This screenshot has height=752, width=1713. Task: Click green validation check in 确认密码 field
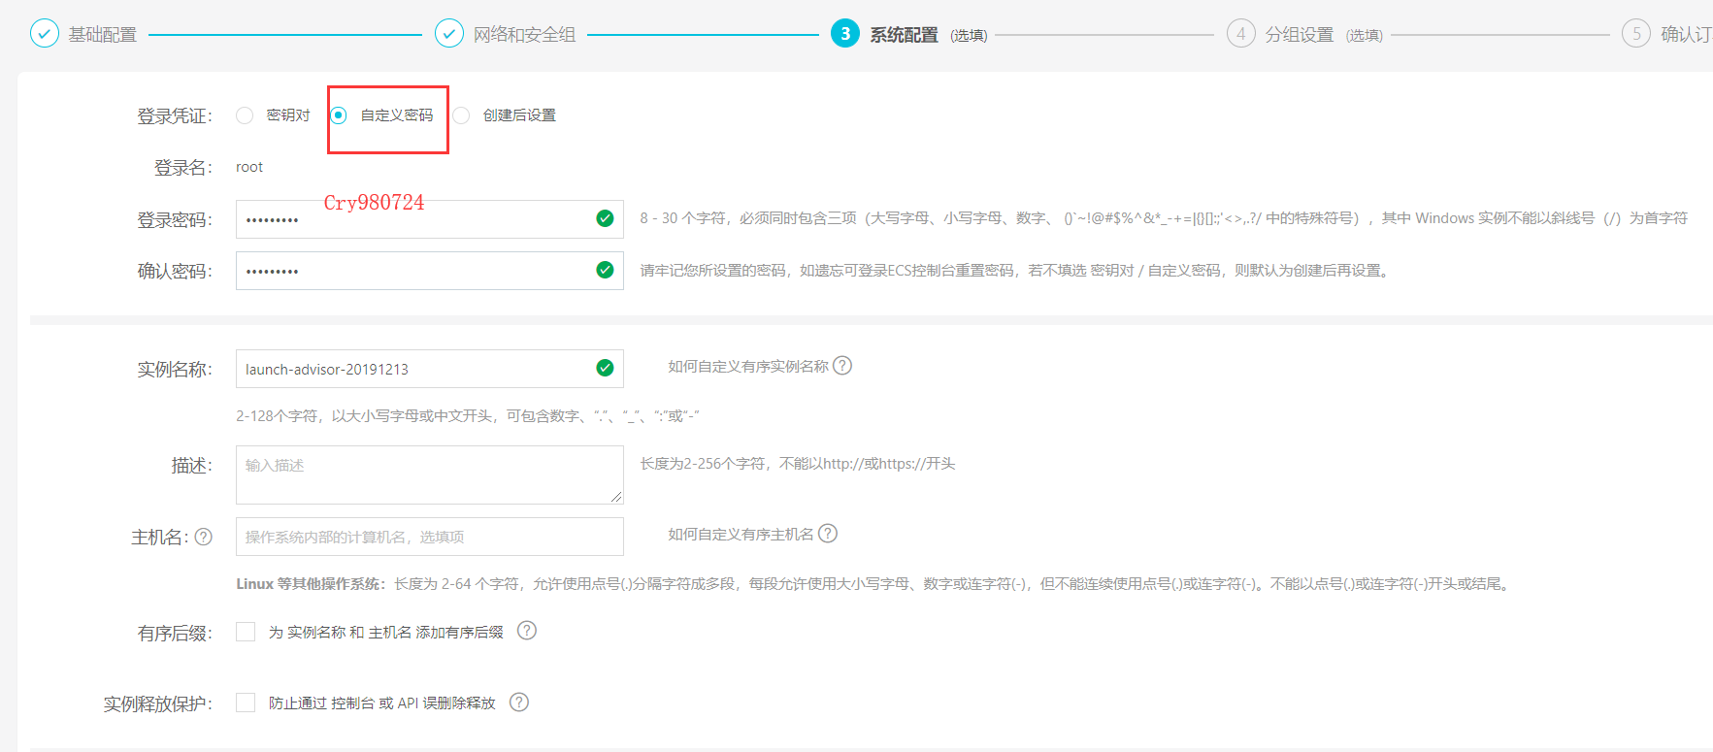pyautogui.click(x=605, y=270)
